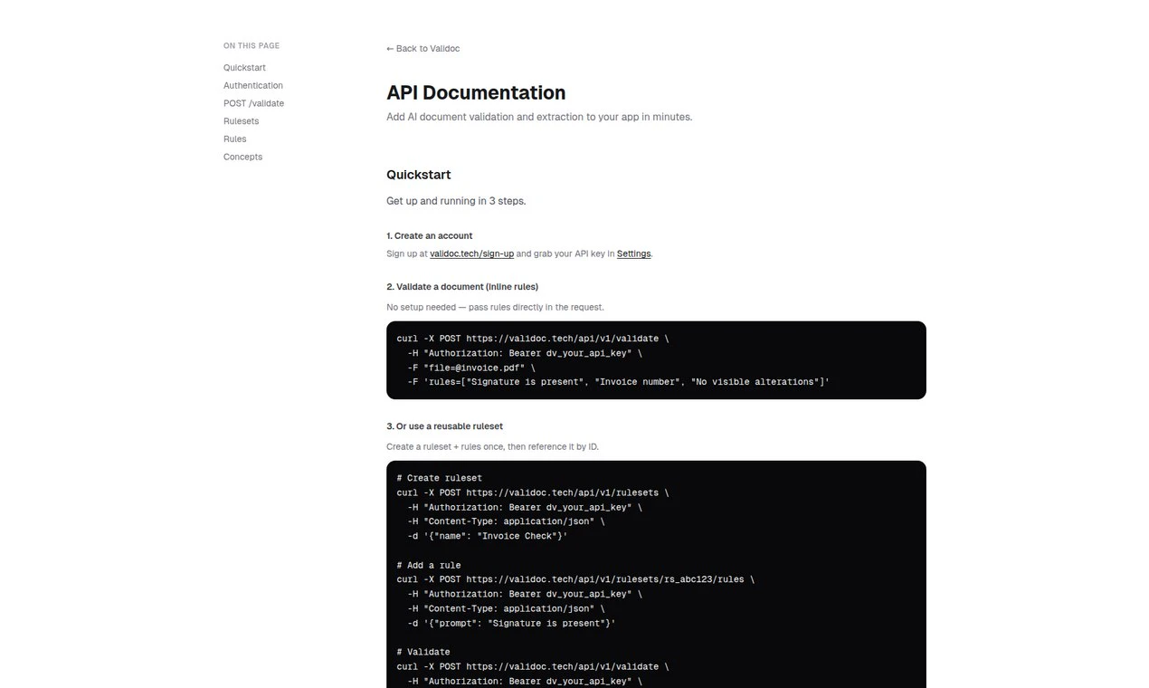Click the Quickstart section heading
Image resolution: width=1149 pixels, height=688 pixels.
[x=418, y=174]
